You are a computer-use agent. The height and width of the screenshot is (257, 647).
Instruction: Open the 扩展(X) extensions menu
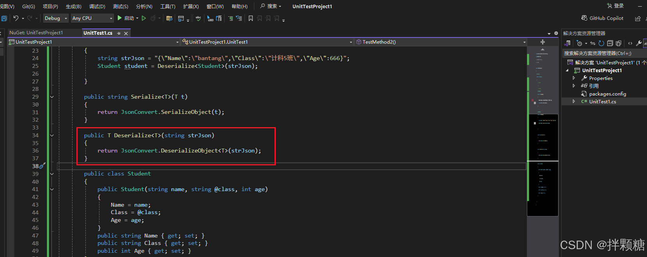point(191,6)
